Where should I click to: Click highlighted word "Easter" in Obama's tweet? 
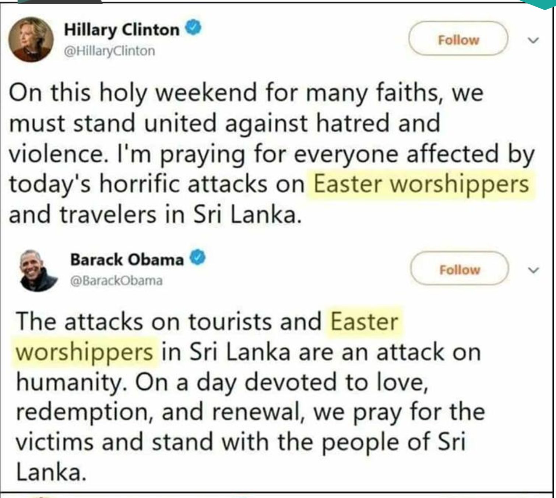(364, 322)
